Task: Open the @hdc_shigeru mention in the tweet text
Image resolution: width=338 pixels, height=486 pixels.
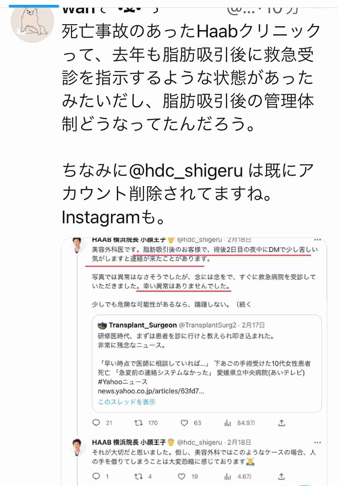Action: [185, 171]
